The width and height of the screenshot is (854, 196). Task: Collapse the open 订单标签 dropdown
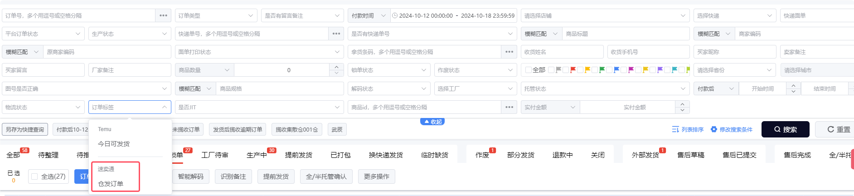pyautogui.click(x=130, y=107)
